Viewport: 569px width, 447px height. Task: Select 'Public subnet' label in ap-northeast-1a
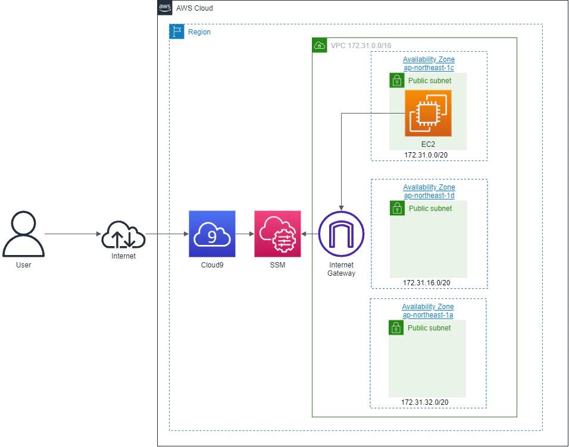coord(429,328)
